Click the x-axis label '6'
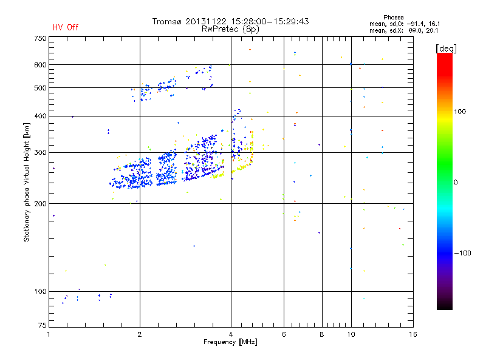 (x=284, y=334)
